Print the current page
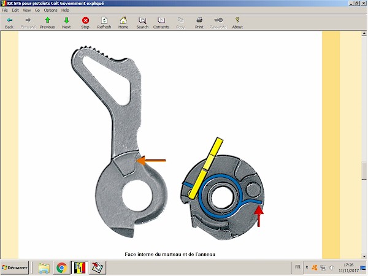 tap(199, 23)
